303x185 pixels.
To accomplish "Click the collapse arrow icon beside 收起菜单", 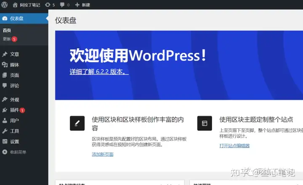I will coord(5,152).
